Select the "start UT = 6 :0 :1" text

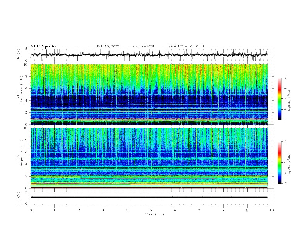187,46
